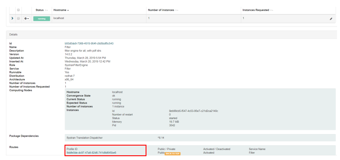
Task: Select the description filter engine text
Action: click(x=82, y=51)
